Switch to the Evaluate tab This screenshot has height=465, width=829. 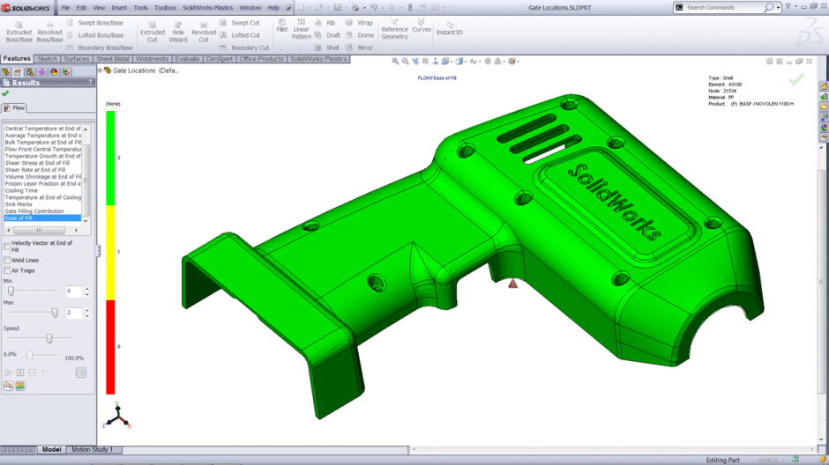(x=187, y=59)
